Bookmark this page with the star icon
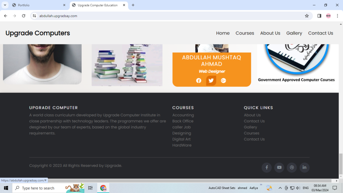The image size is (343, 193). [x=306, y=16]
